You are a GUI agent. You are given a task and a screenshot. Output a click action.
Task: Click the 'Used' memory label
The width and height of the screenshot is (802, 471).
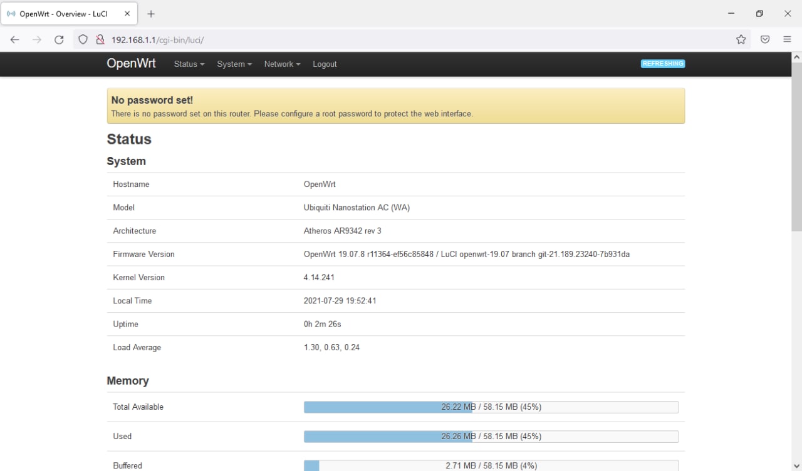click(x=122, y=437)
